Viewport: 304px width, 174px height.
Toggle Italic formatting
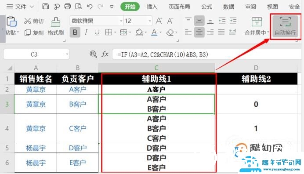[86, 32]
